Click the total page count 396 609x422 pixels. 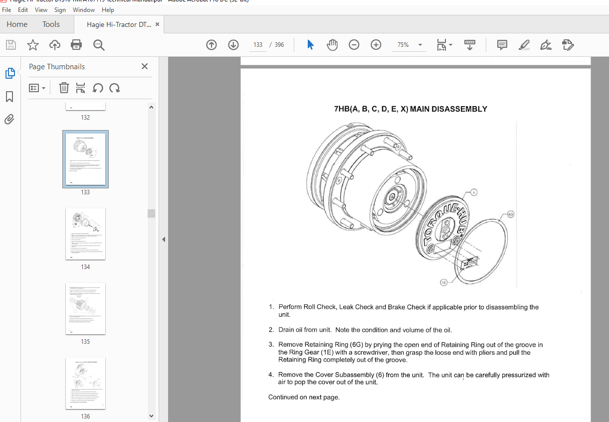tap(279, 45)
